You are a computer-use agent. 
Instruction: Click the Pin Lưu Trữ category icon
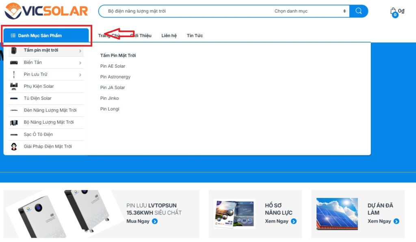click(14, 74)
